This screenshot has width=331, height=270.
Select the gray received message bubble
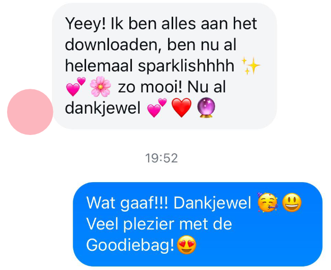coord(164,66)
